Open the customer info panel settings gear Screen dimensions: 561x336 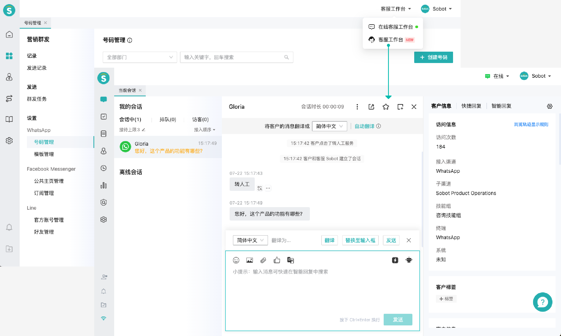(550, 106)
